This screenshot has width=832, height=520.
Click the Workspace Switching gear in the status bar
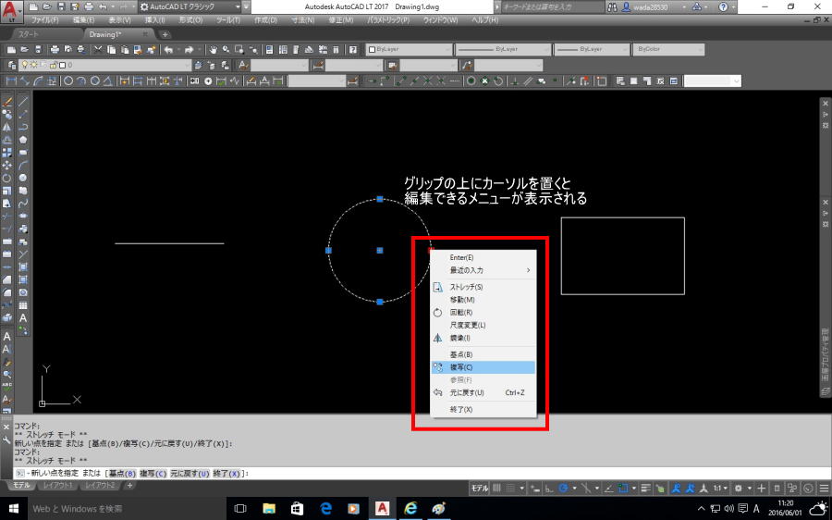pos(738,488)
